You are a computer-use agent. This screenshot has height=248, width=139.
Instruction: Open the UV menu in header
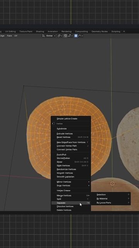(x=16, y=36)
